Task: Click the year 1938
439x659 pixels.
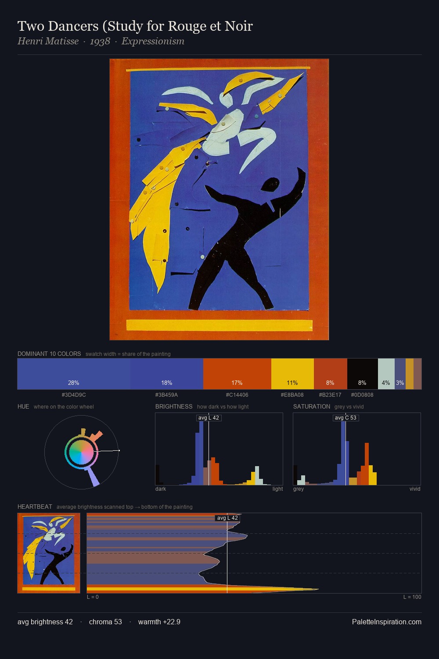Action: [100, 41]
